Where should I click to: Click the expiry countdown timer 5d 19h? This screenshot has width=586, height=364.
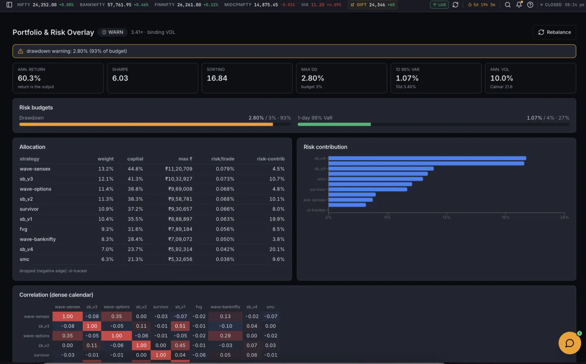tap(481, 5)
